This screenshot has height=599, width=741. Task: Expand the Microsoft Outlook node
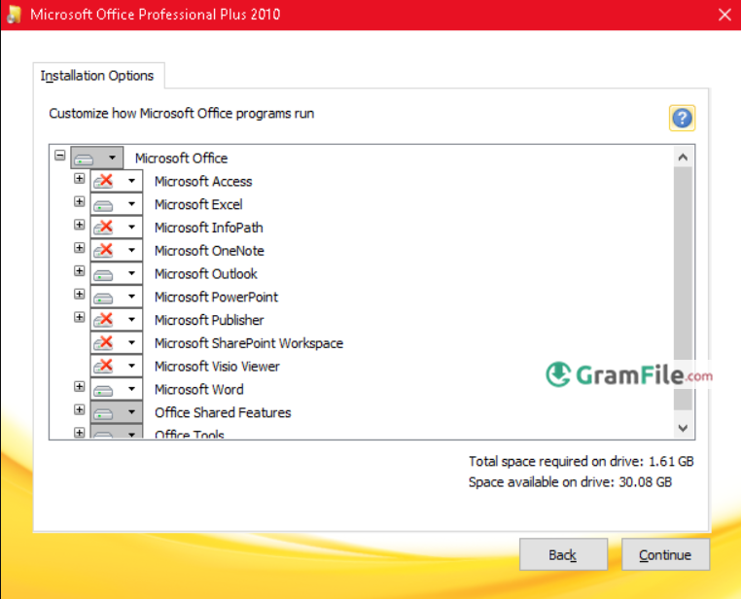pyautogui.click(x=80, y=271)
